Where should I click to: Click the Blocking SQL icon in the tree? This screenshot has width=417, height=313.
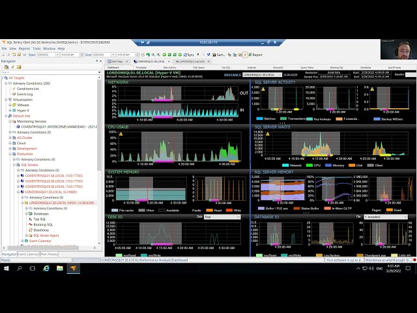[31, 224]
